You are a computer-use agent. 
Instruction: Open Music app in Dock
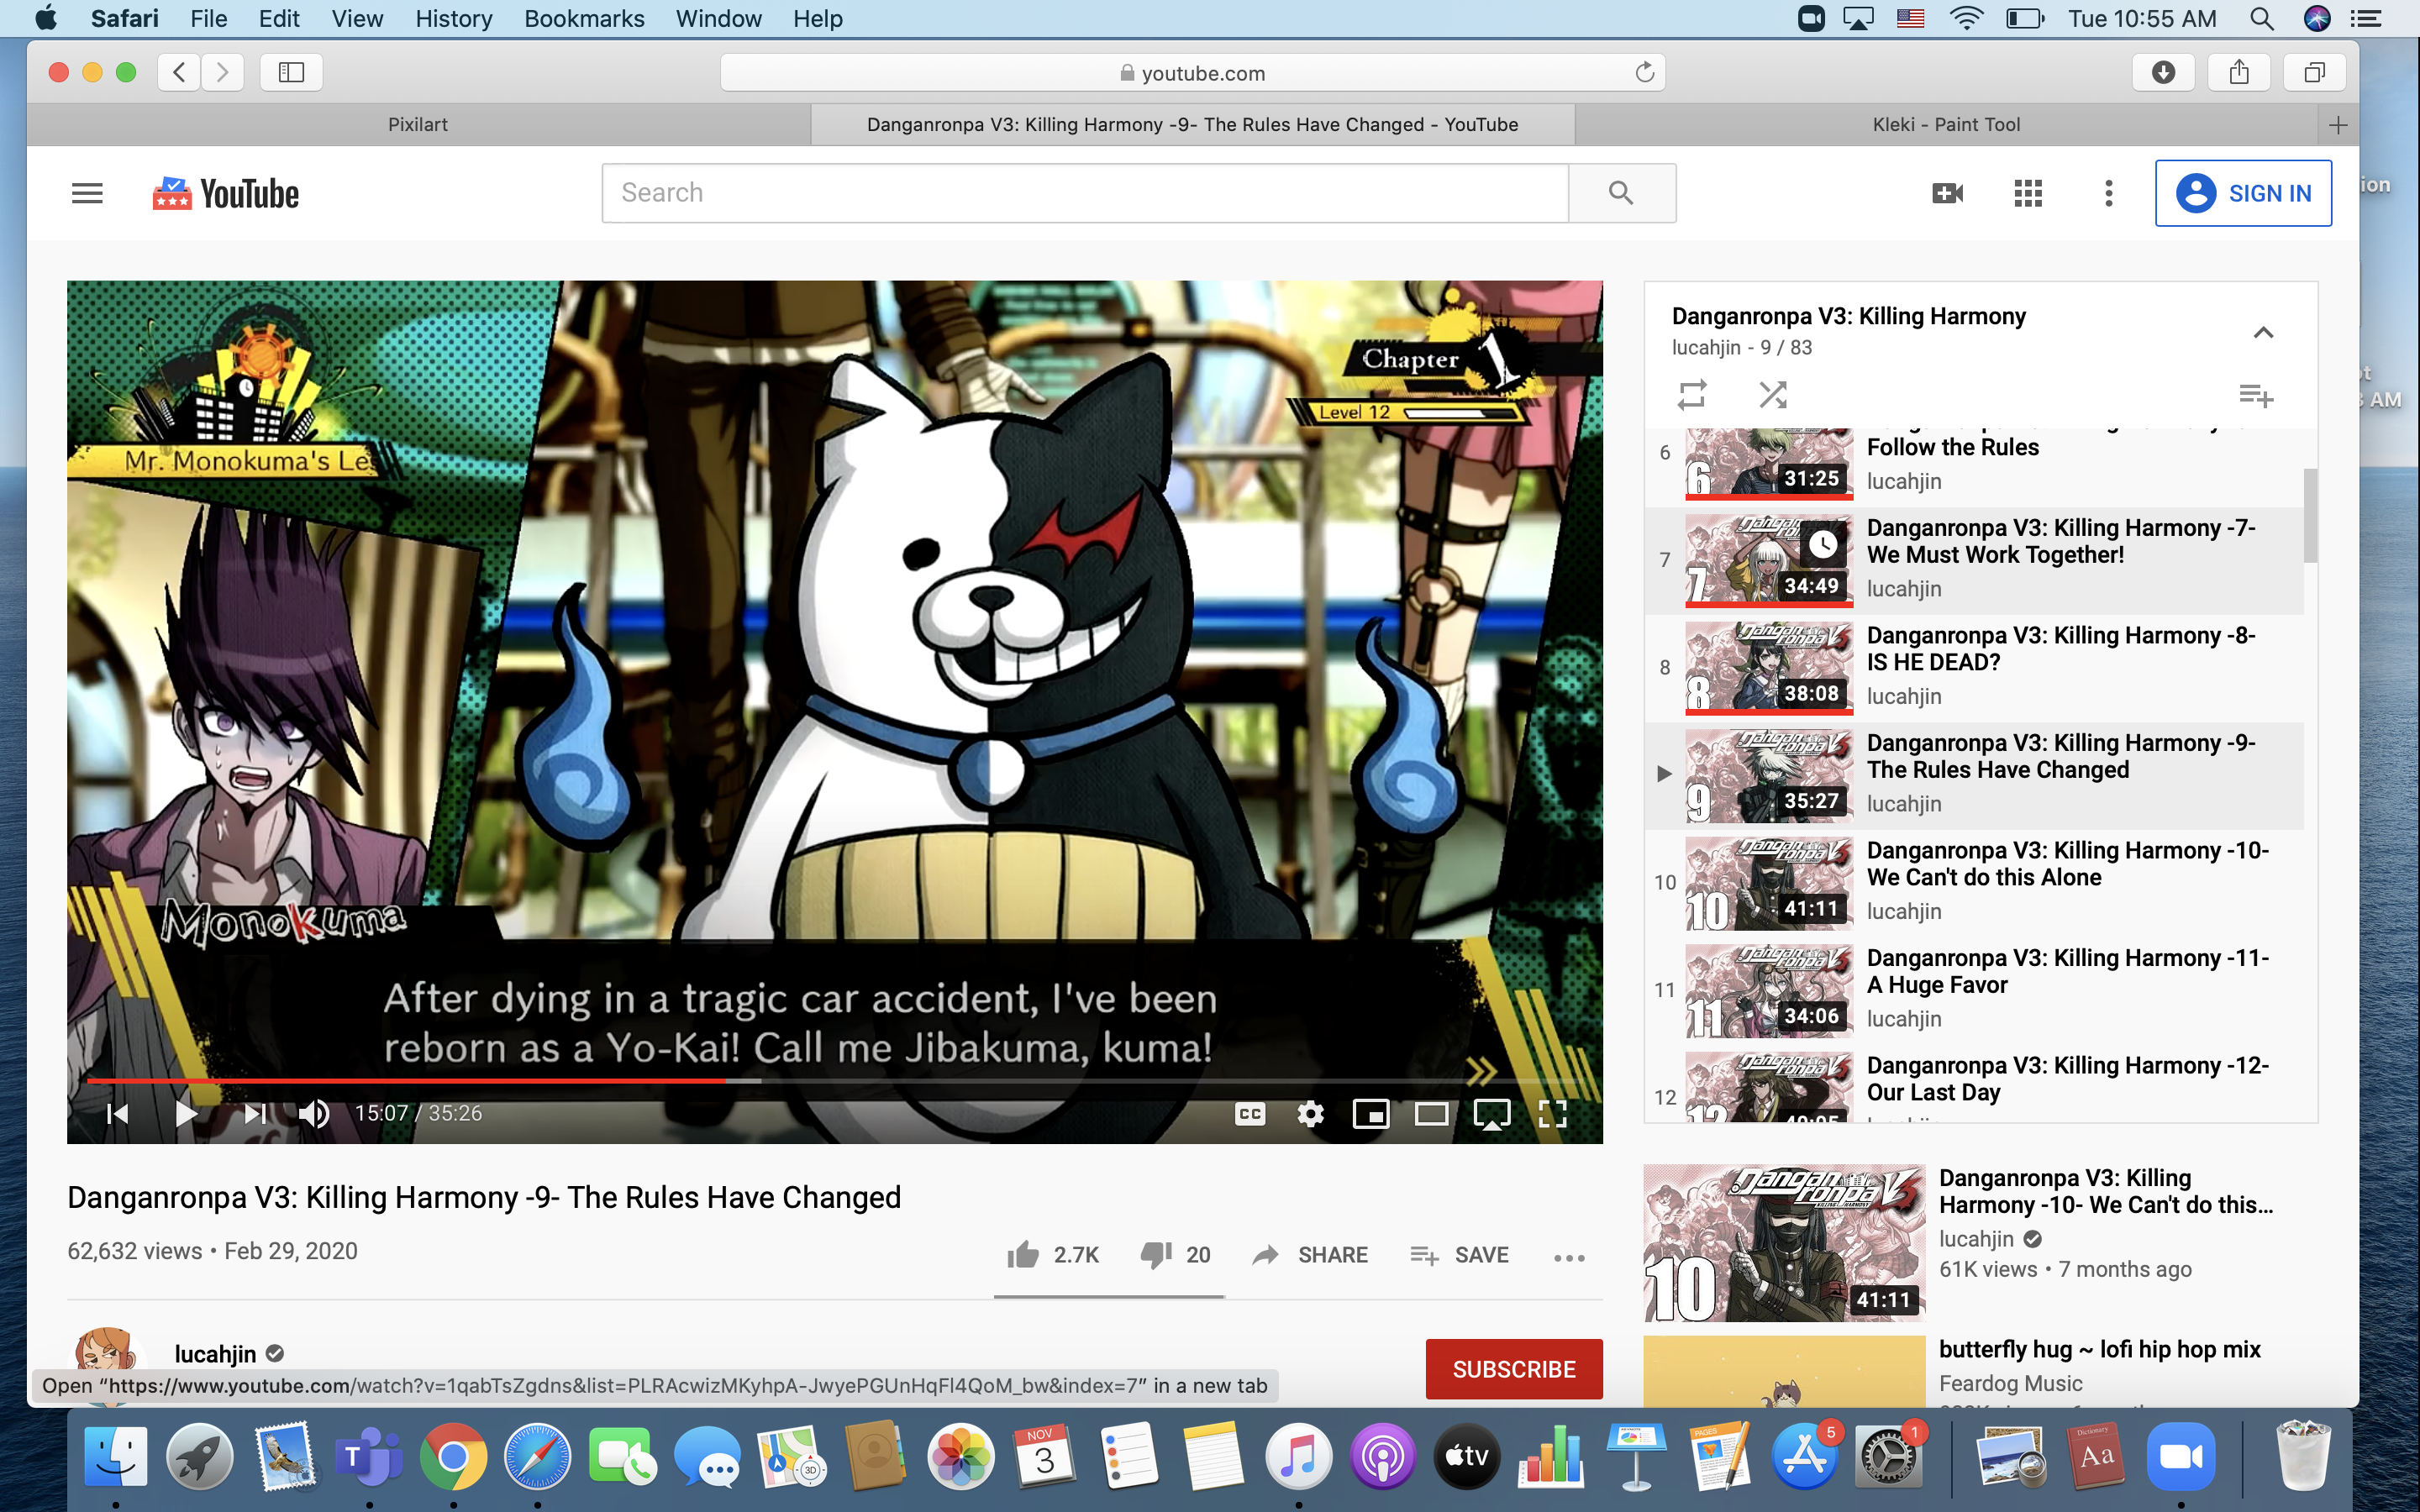click(x=1298, y=1456)
